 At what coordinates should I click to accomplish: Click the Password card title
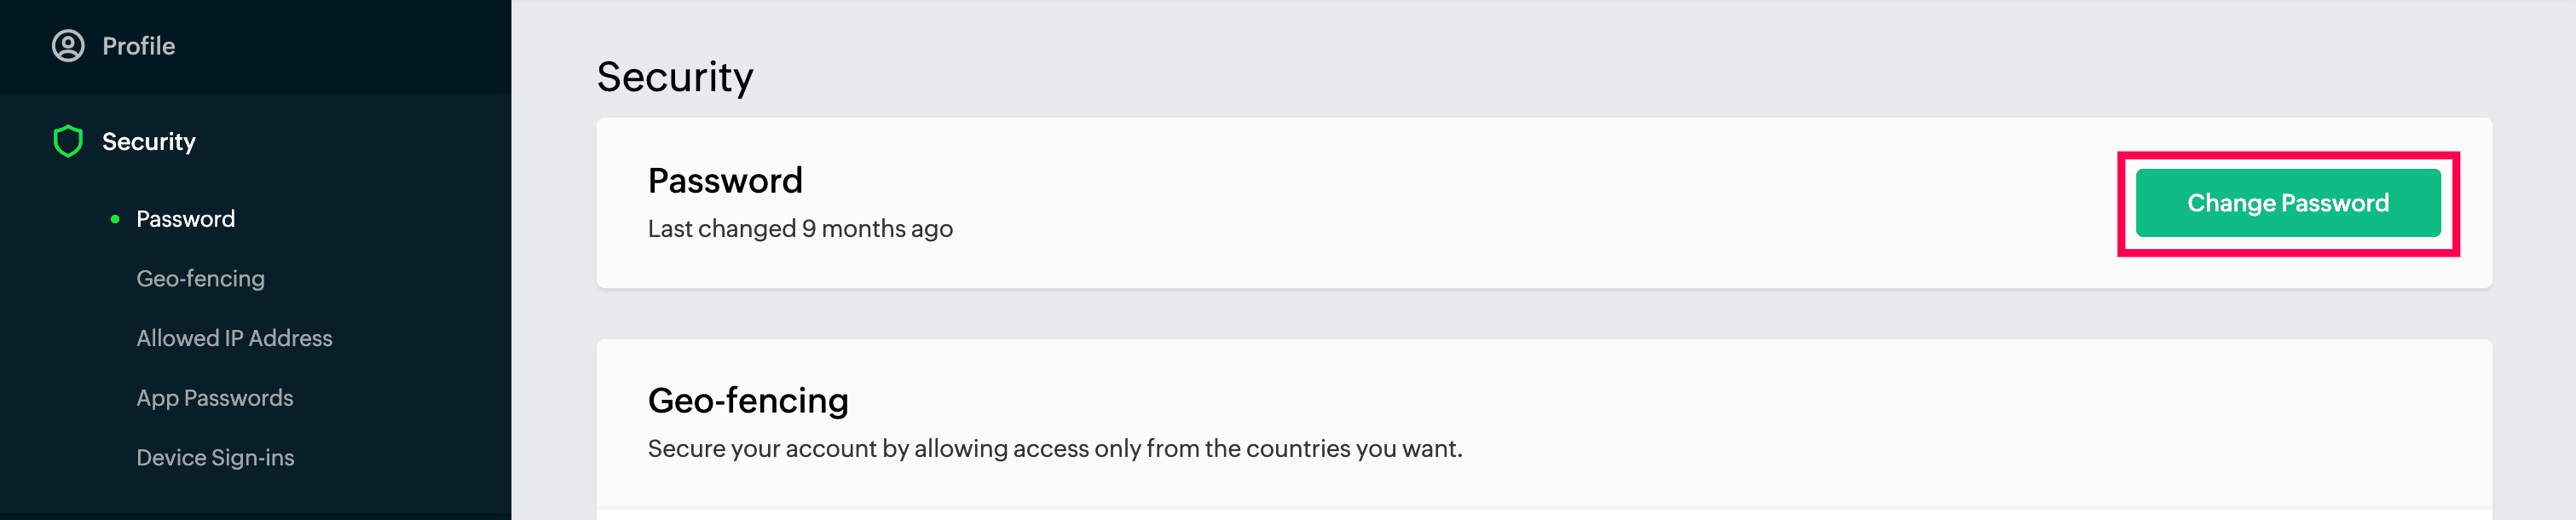[x=725, y=181]
